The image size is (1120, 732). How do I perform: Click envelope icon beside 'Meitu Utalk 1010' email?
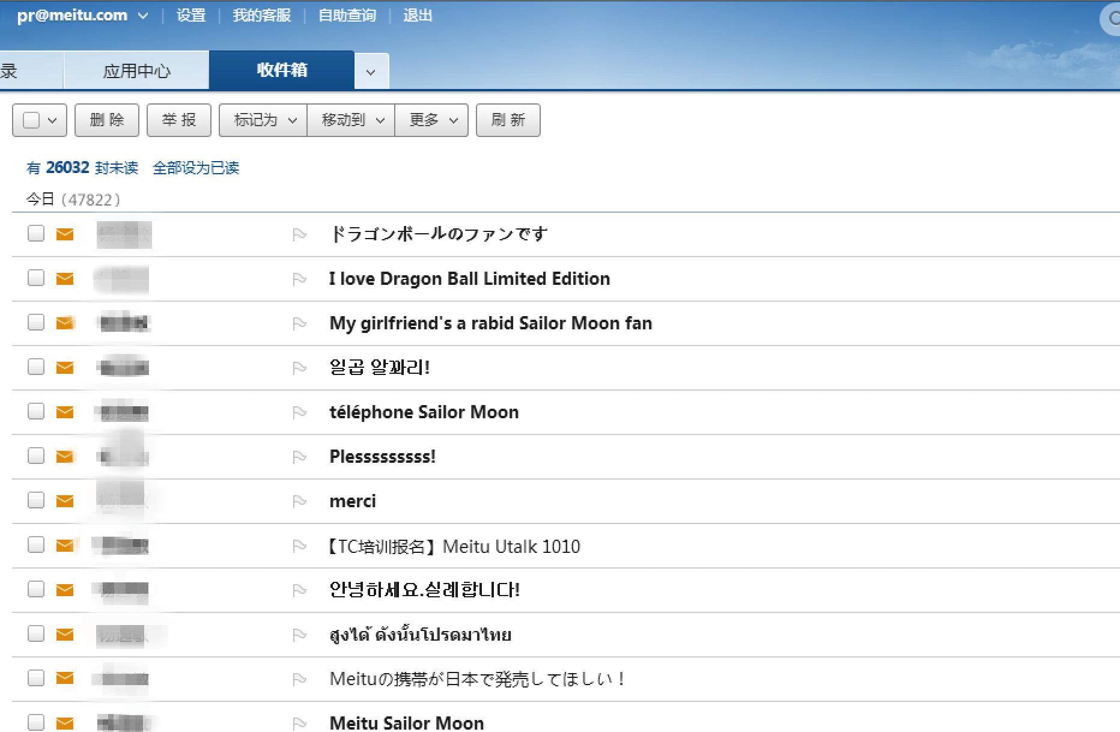[x=65, y=546]
